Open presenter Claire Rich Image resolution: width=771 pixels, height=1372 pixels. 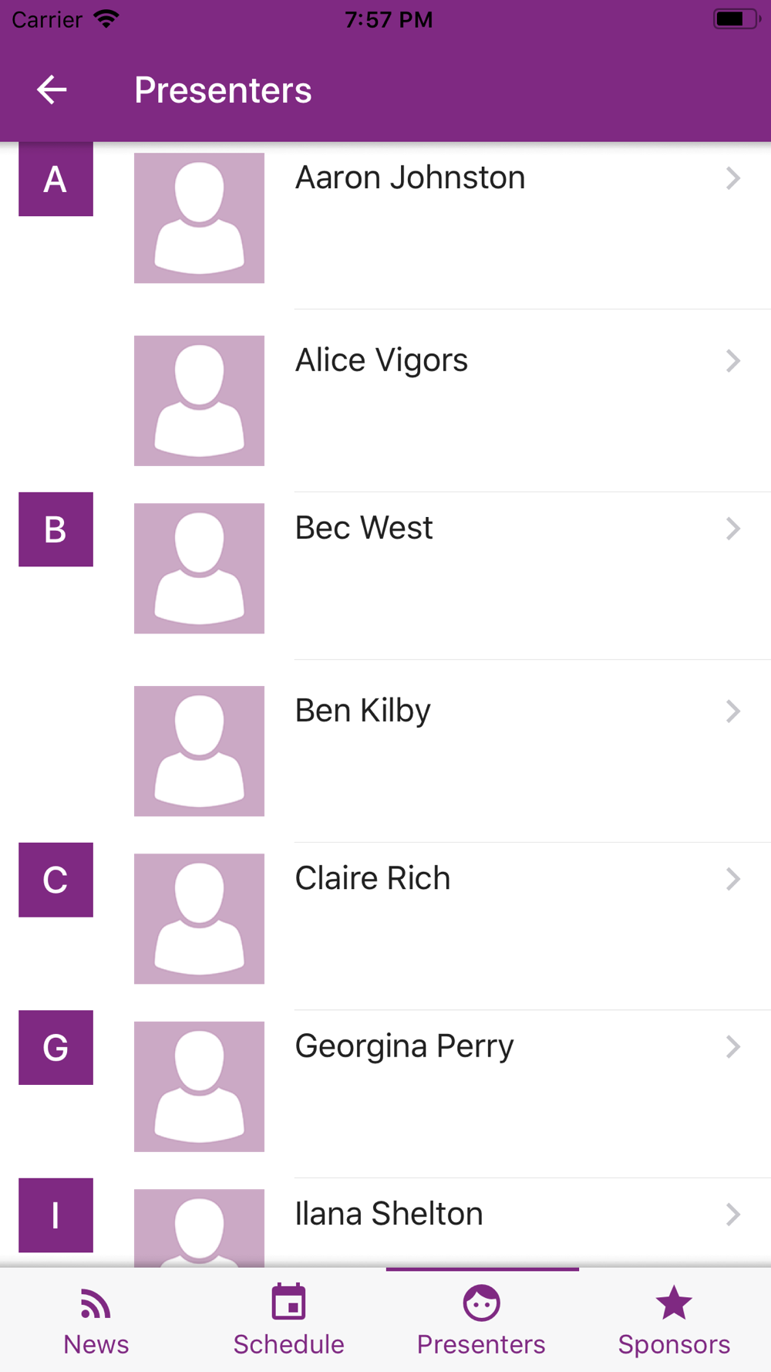(x=372, y=878)
